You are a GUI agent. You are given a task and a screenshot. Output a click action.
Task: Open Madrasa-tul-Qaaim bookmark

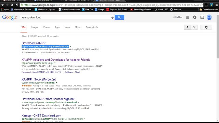tap(46, 10)
